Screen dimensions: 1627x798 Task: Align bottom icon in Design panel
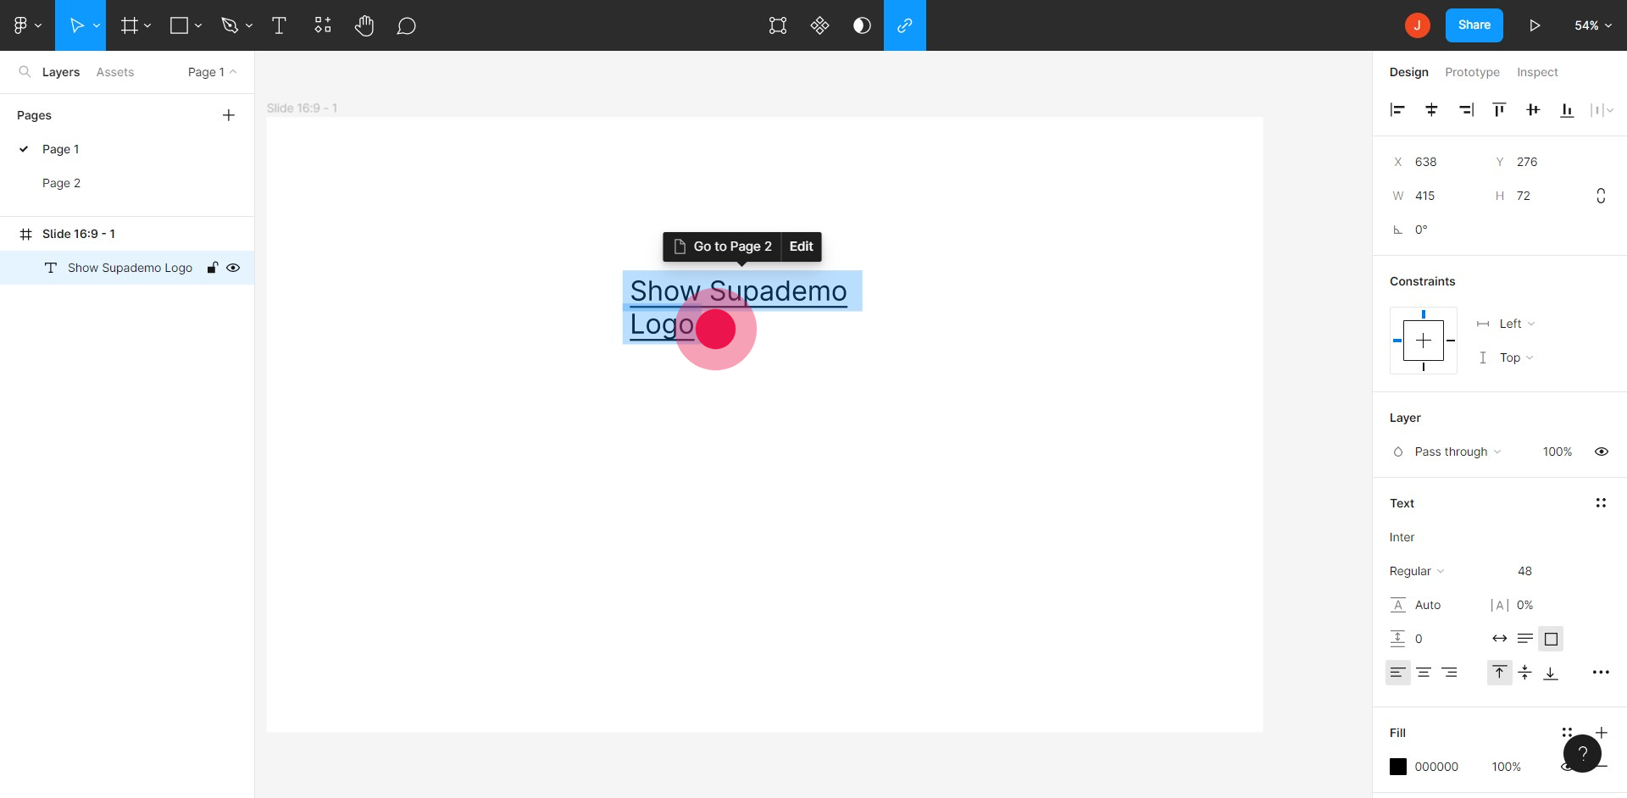point(1567,109)
